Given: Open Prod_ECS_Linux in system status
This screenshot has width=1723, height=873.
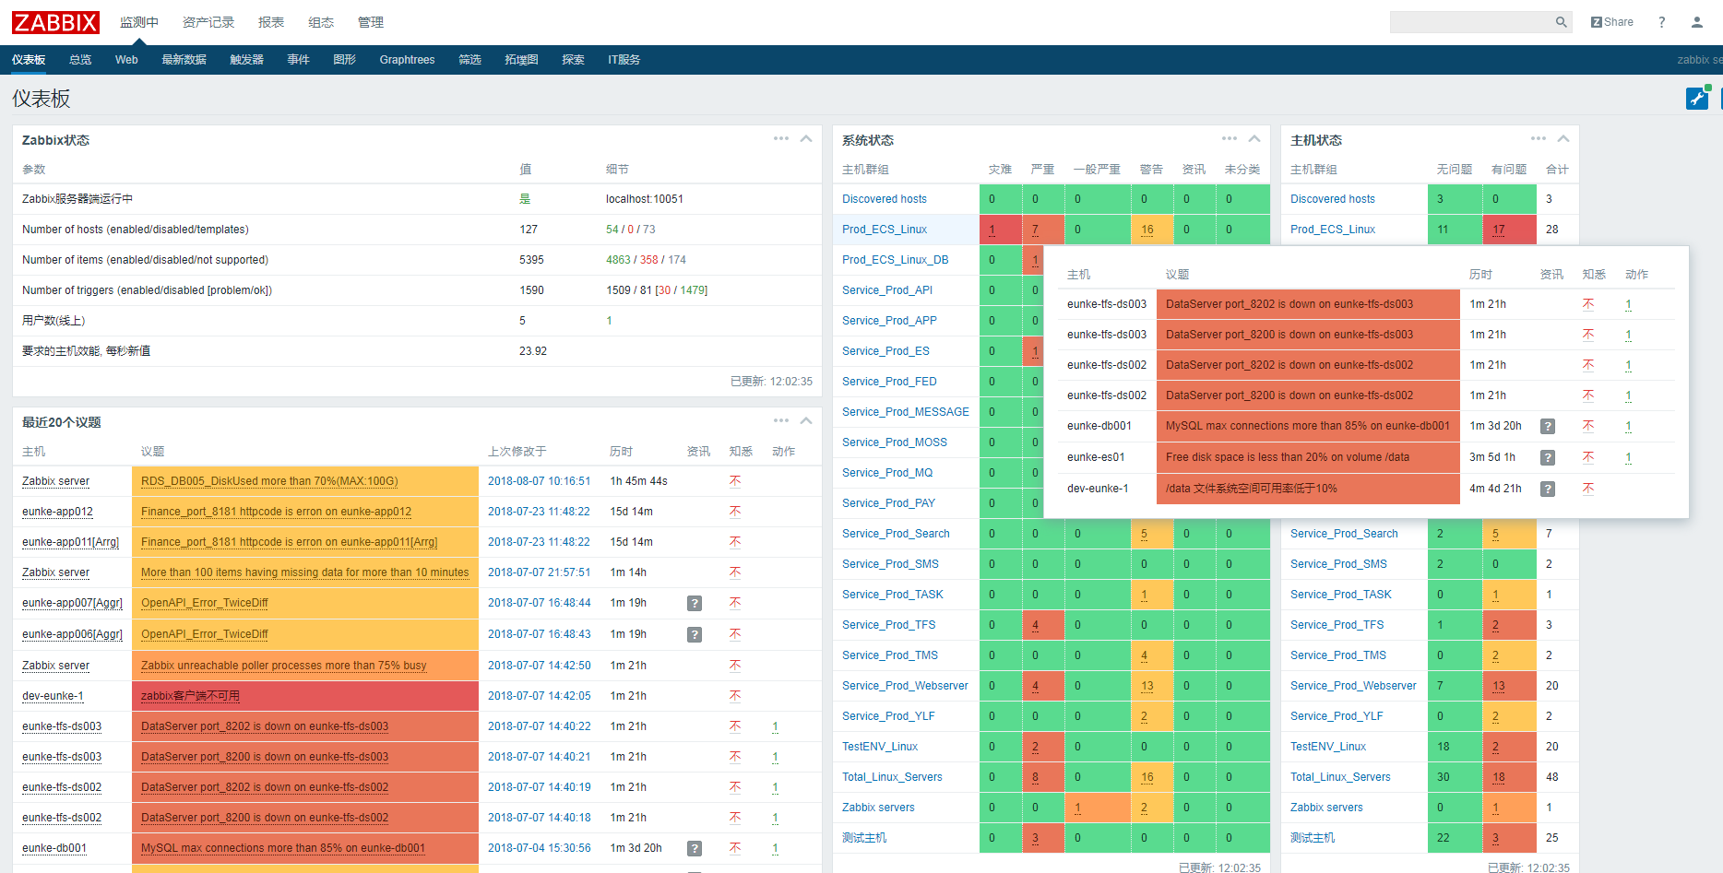Looking at the screenshot, I should (x=885, y=230).
